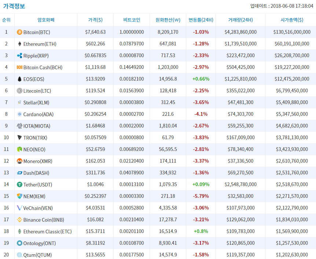Viewport: 316px width, 259px height.
Task: Click the Stellar rocket logo icon
Action: tap(19, 102)
